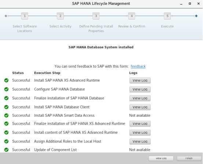Click check icon for Finalize installation of XS Advanced Runtime

pos(6,123)
